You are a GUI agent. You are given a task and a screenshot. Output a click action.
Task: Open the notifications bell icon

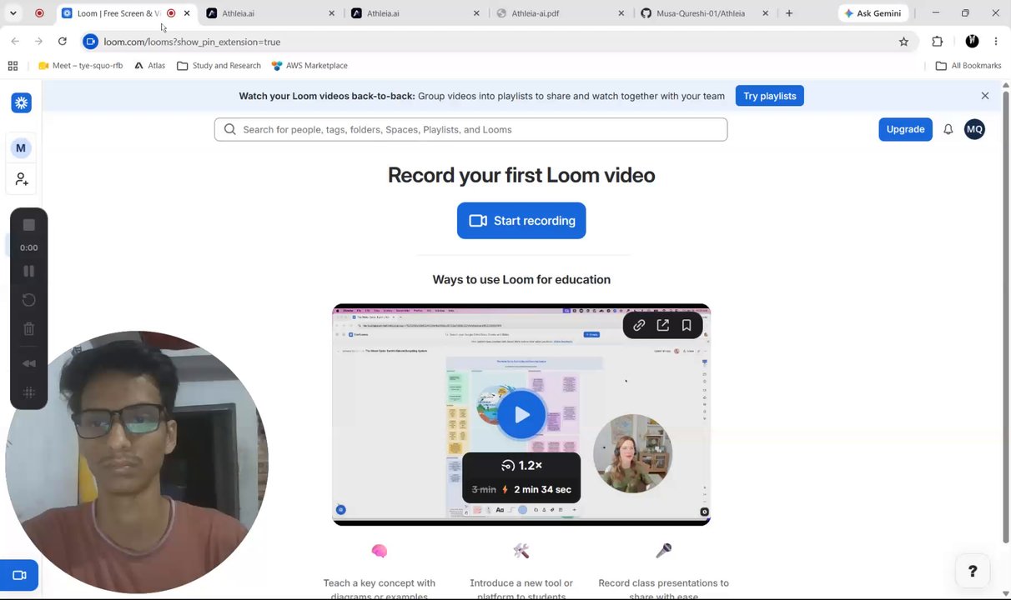point(948,129)
